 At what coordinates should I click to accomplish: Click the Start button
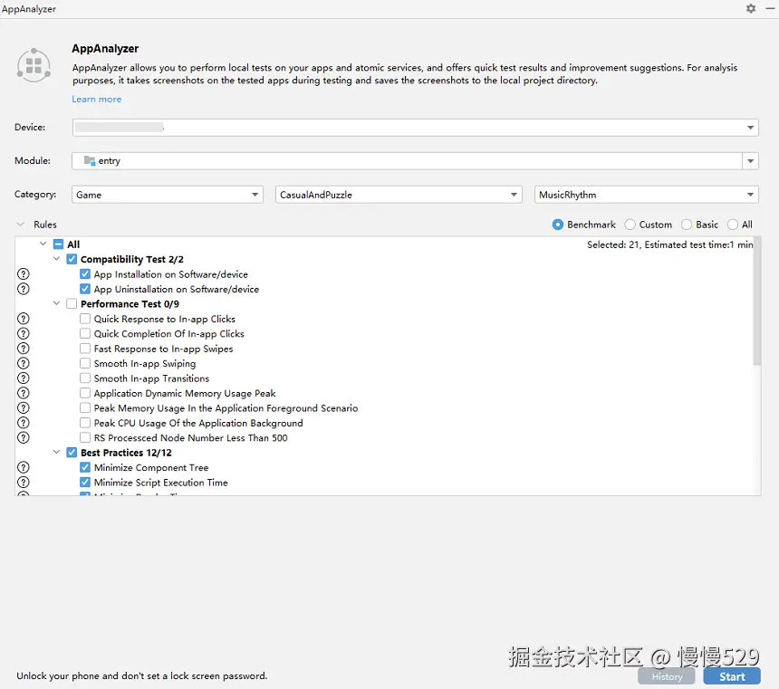coord(732,676)
